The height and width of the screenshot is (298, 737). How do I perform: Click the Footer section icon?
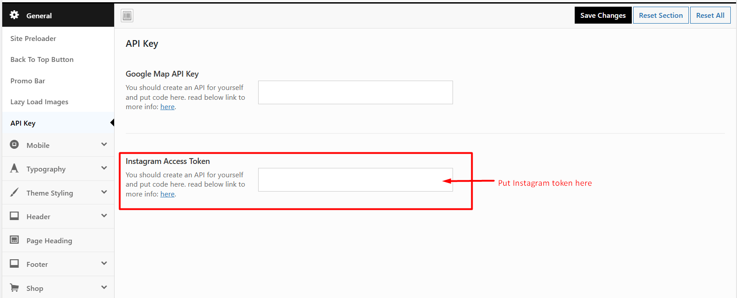coord(14,263)
